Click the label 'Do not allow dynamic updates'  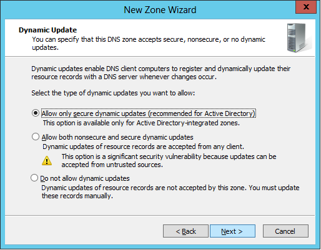pyautogui.click(x=85, y=178)
